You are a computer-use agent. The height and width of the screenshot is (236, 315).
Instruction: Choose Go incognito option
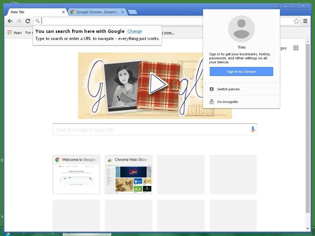click(x=241, y=102)
